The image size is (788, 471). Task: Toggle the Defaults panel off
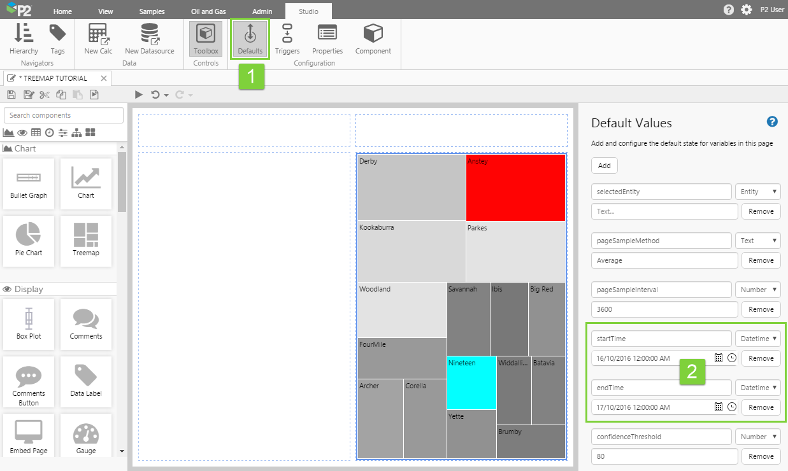[250, 38]
